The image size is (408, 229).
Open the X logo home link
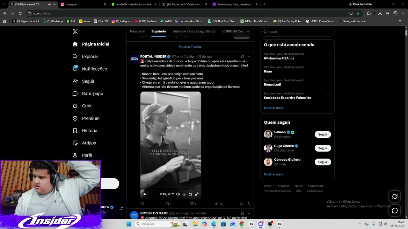coord(75,31)
